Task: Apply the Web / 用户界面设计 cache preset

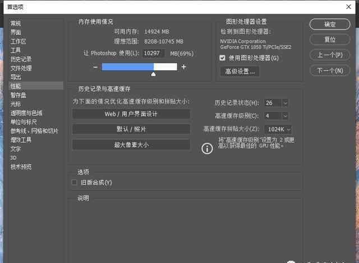Action: 131,114
